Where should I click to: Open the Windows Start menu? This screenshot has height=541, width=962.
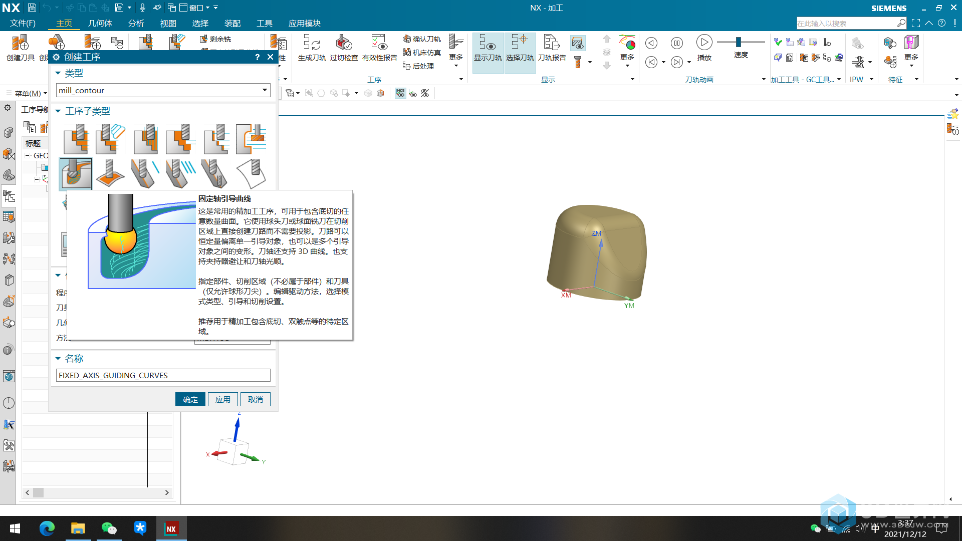tap(15, 528)
